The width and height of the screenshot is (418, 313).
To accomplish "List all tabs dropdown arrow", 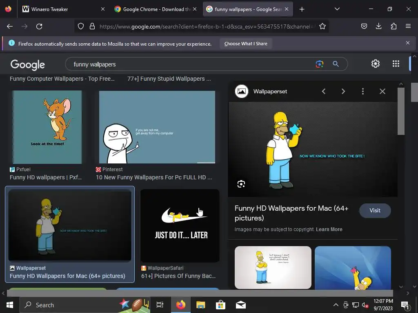I will 337,9.
